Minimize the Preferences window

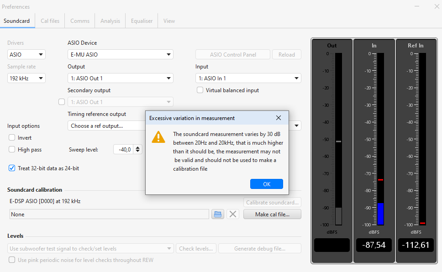click(417, 6)
